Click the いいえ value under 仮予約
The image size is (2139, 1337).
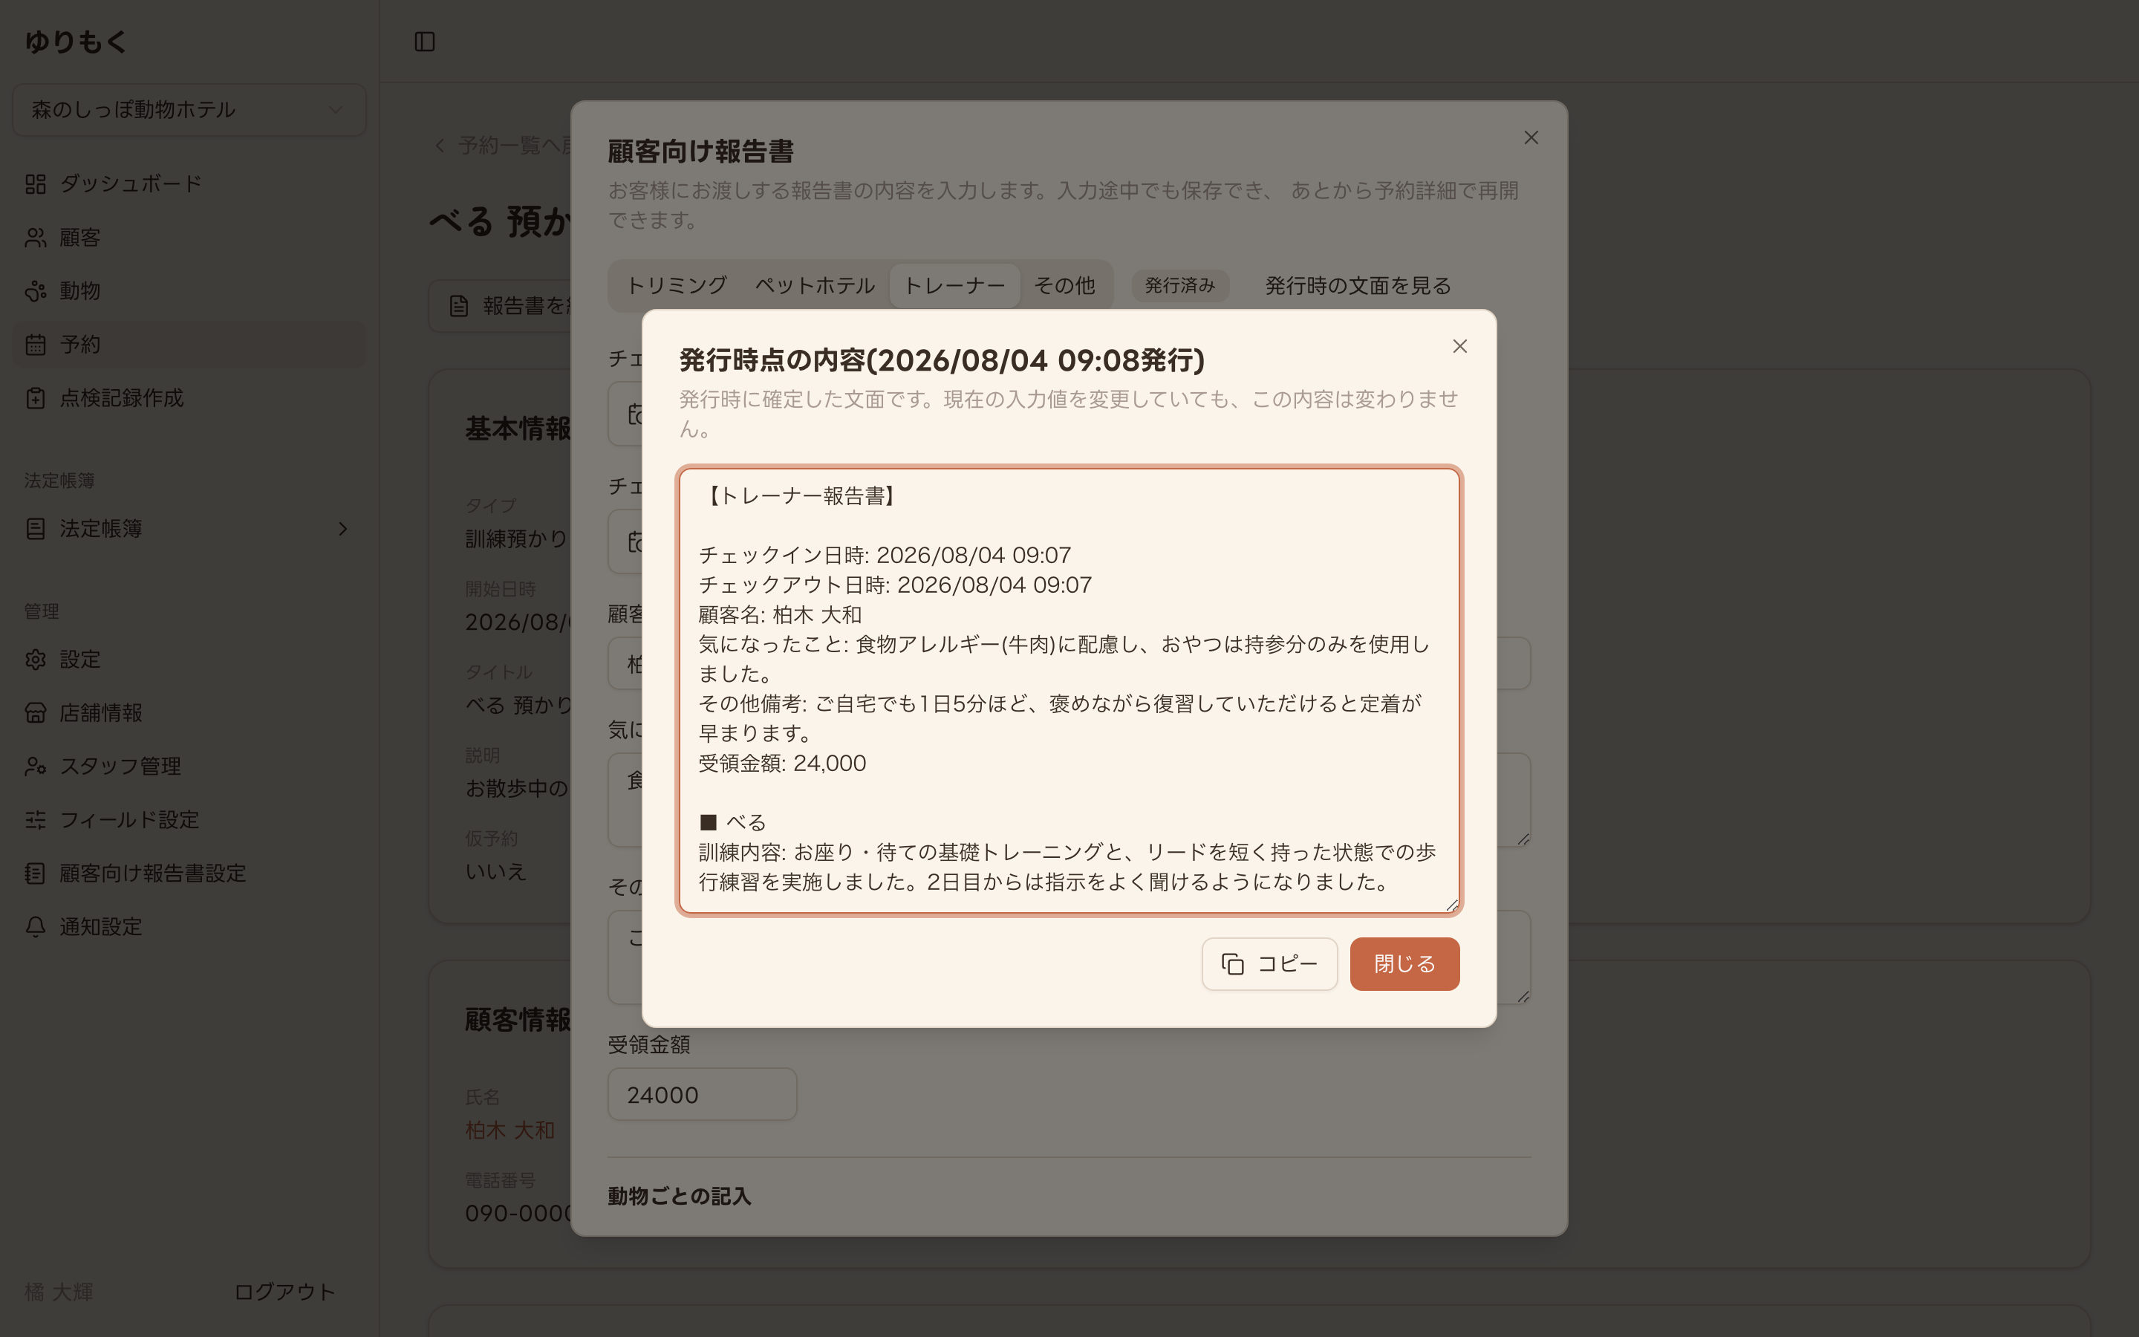pyautogui.click(x=496, y=871)
